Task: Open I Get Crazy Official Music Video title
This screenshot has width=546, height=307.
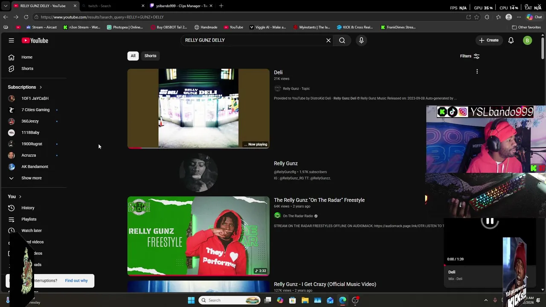Action: coord(325,284)
